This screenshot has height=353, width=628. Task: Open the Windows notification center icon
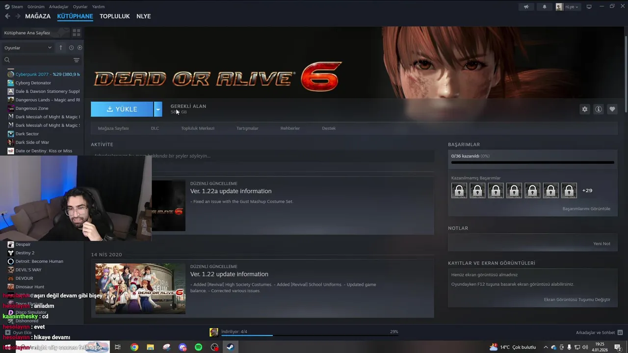point(618,347)
